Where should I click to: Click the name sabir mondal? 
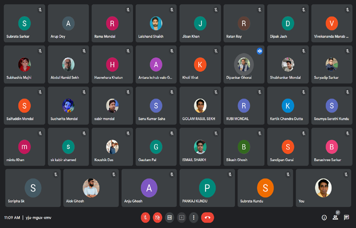click(x=104, y=119)
